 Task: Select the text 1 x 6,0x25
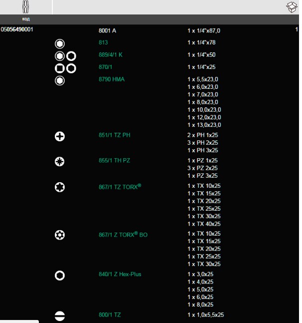[x=200, y=297]
